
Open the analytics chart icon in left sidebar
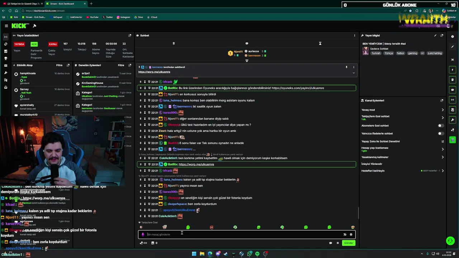tap(6, 51)
